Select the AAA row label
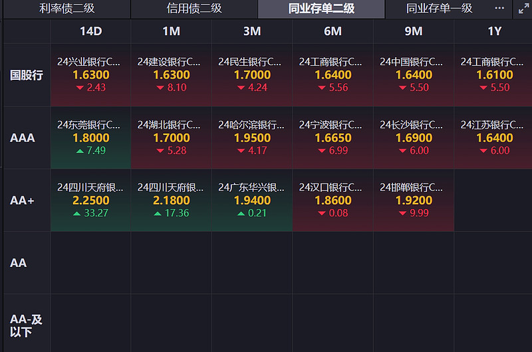 27,138
